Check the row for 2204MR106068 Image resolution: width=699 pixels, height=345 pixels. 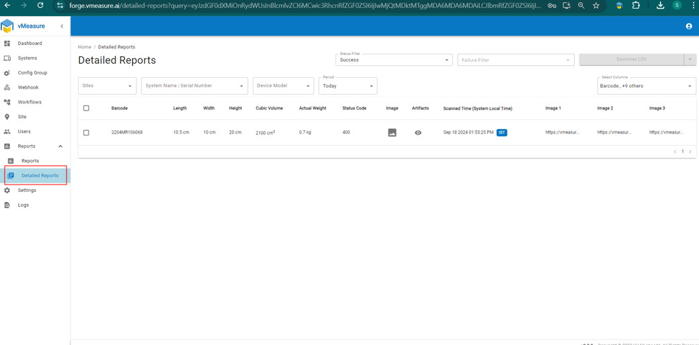click(x=86, y=133)
